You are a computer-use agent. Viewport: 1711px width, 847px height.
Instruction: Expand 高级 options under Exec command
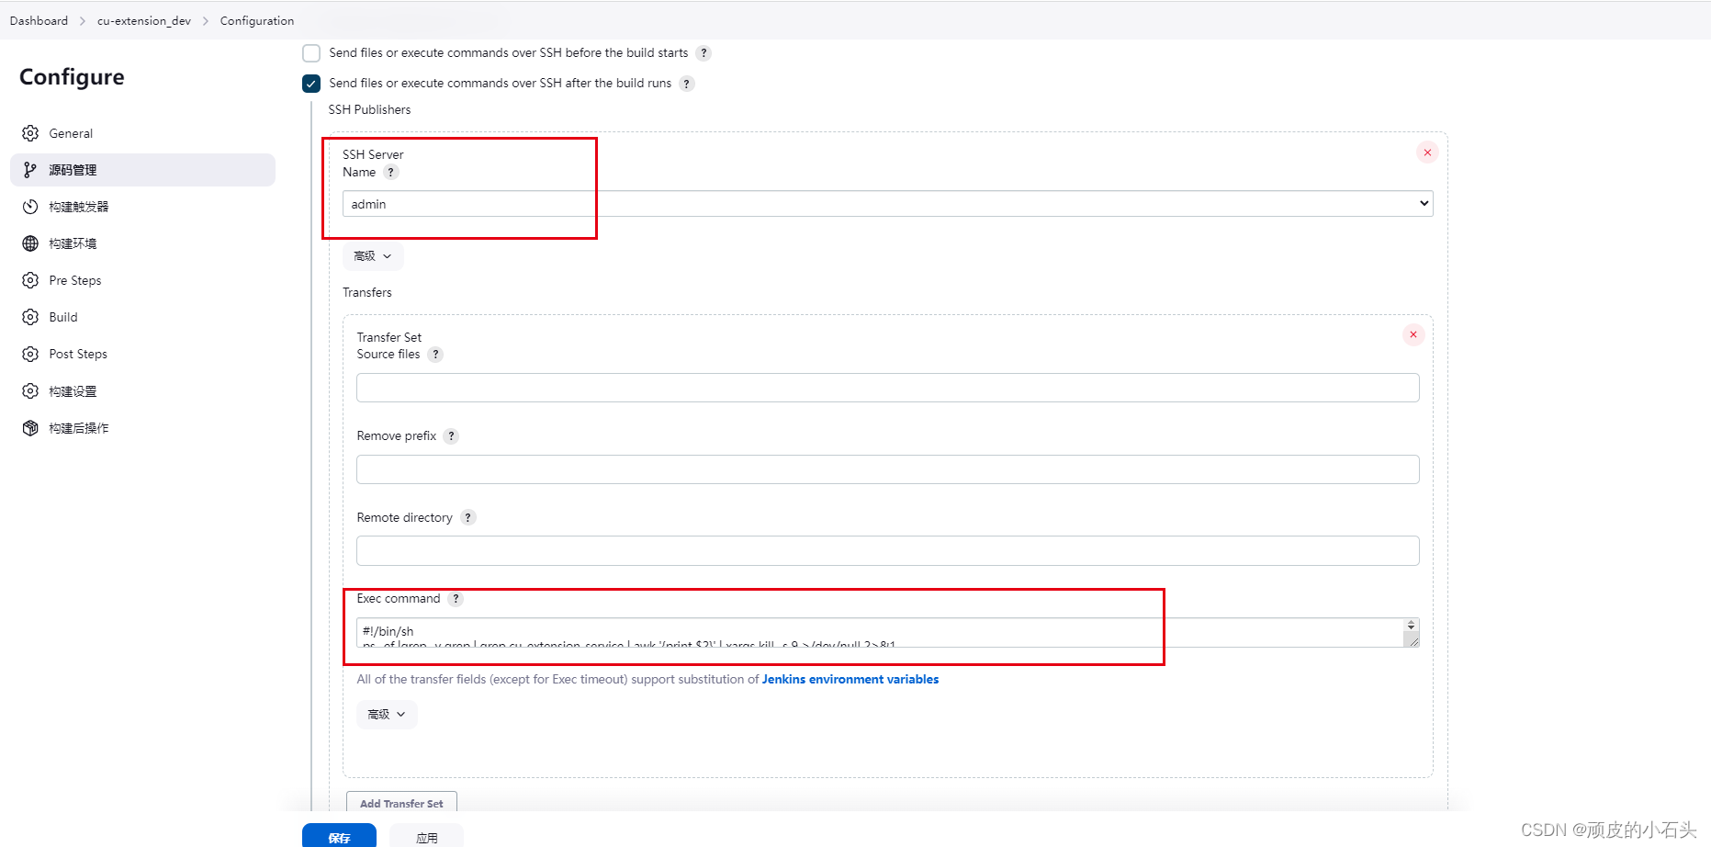387,715
